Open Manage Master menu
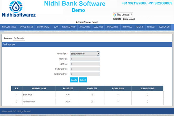Viewport: 174px width, 116px height. click(26, 27)
